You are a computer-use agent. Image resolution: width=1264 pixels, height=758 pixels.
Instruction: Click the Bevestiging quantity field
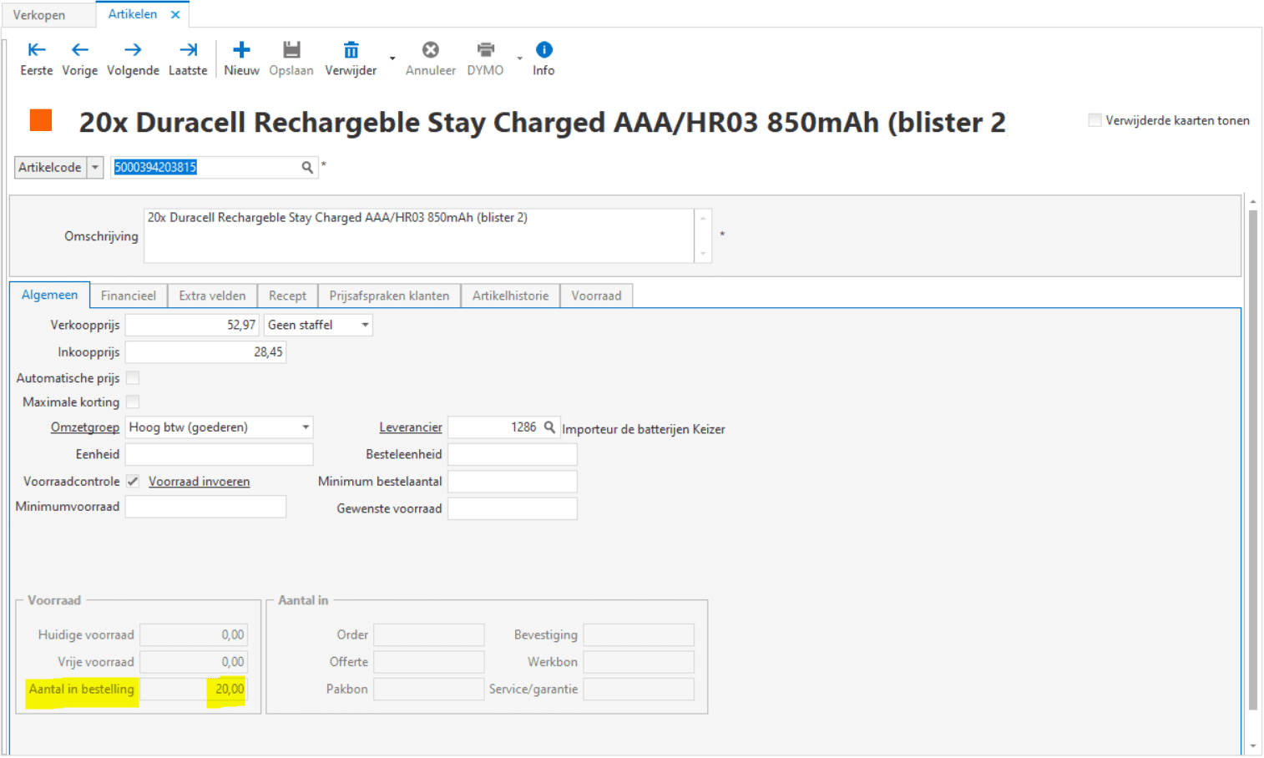639,635
